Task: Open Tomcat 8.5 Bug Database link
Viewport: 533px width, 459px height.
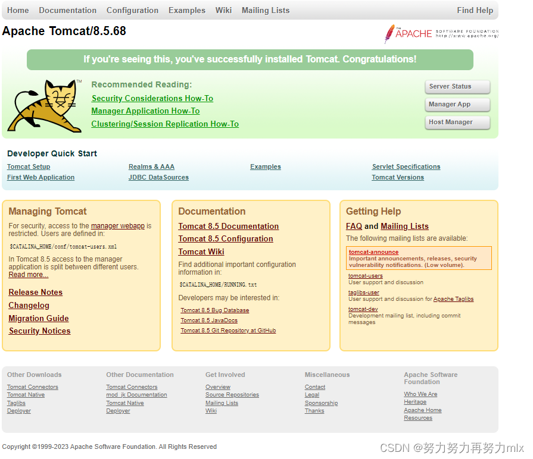Action: [x=215, y=310]
